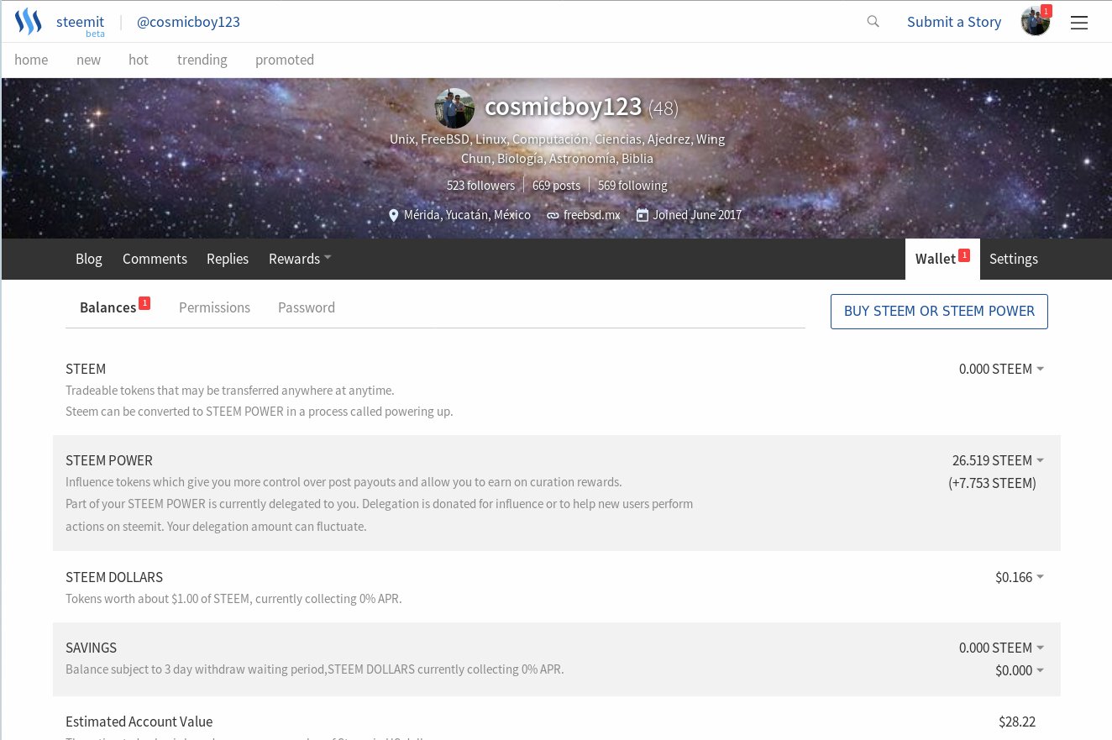Switch to the Blog tab
The height and width of the screenshot is (740, 1112).
click(x=89, y=259)
